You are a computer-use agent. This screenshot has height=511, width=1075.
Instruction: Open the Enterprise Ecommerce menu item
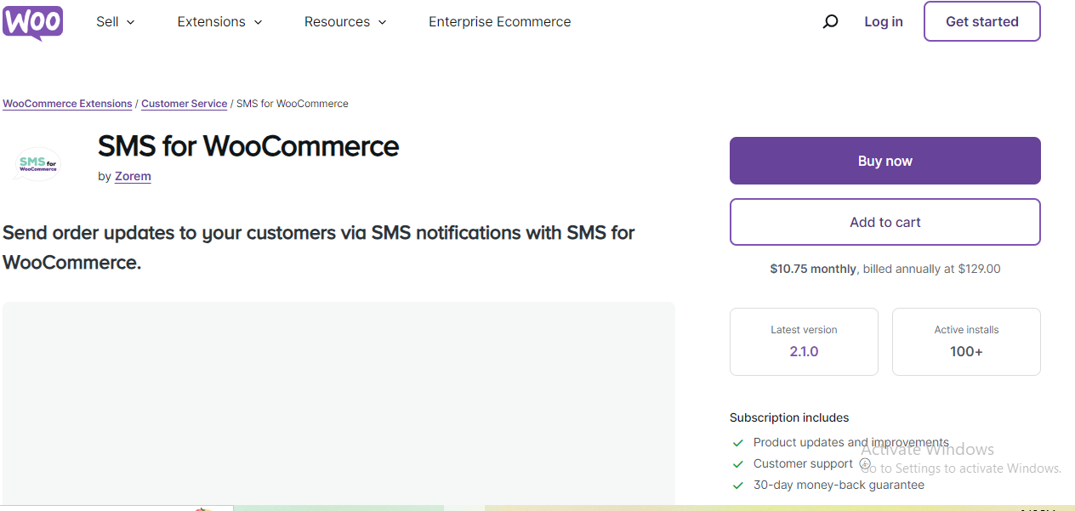[499, 22]
